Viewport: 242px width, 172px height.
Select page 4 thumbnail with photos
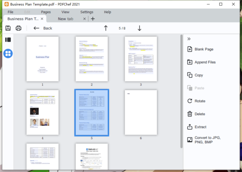tap(42, 112)
